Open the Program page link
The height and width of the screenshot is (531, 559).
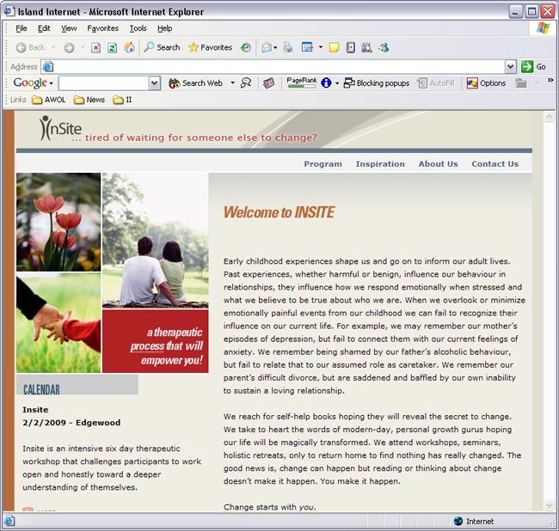point(322,164)
